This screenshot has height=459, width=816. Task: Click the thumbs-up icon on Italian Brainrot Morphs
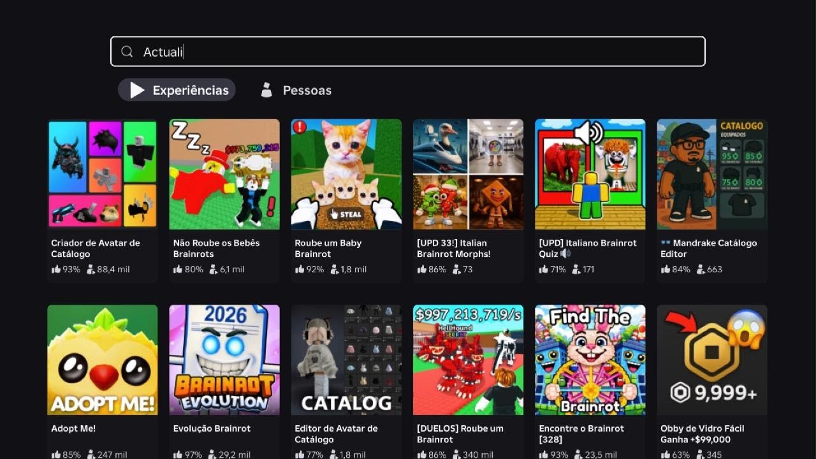pyautogui.click(x=421, y=269)
